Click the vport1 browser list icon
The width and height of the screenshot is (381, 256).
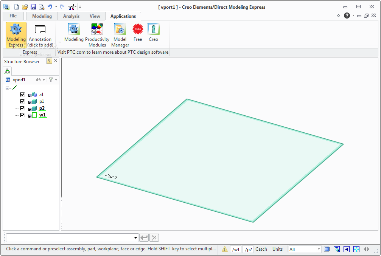(8, 80)
